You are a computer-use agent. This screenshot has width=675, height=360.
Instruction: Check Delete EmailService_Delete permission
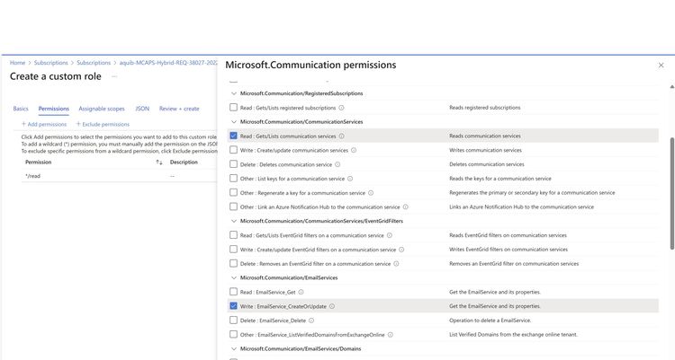point(233,320)
